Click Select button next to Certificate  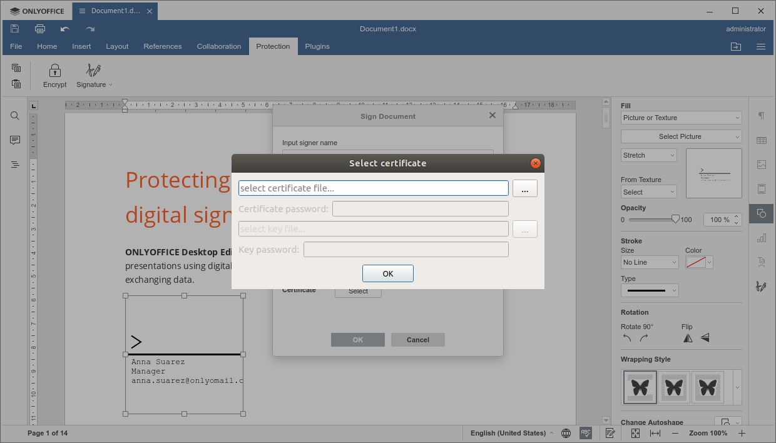tap(358, 292)
